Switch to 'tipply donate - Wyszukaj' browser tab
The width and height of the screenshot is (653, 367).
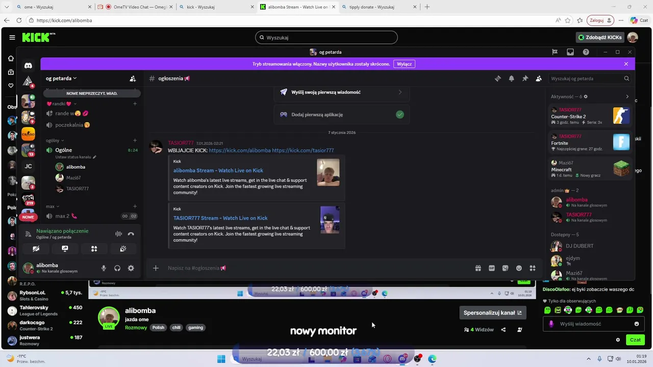pyautogui.click(x=379, y=7)
